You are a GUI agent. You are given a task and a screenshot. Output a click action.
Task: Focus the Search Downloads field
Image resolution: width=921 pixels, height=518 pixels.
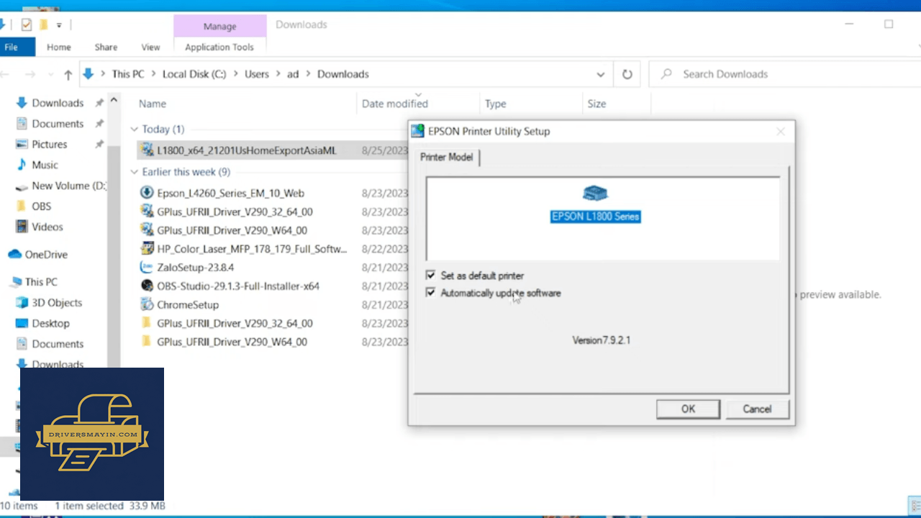(x=784, y=74)
